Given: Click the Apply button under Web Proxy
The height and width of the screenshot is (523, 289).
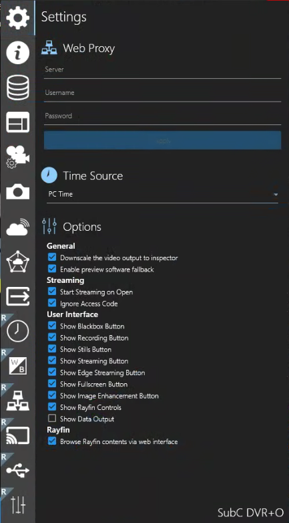Looking at the screenshot, I should click(x=162, y=140).
